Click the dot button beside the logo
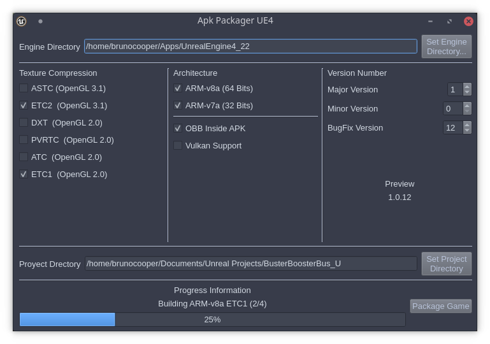 tap(40, 21)
